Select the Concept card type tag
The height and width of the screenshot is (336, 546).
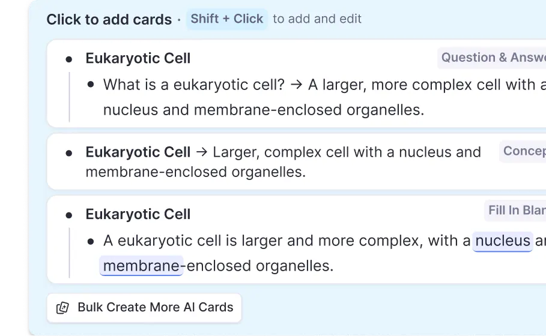coord(523,151)
